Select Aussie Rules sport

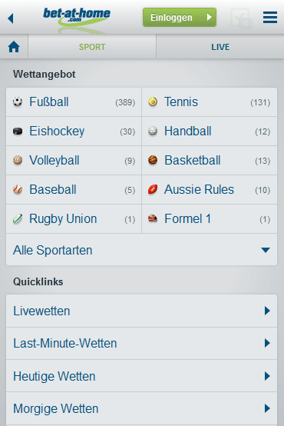(x=210, y=190)
